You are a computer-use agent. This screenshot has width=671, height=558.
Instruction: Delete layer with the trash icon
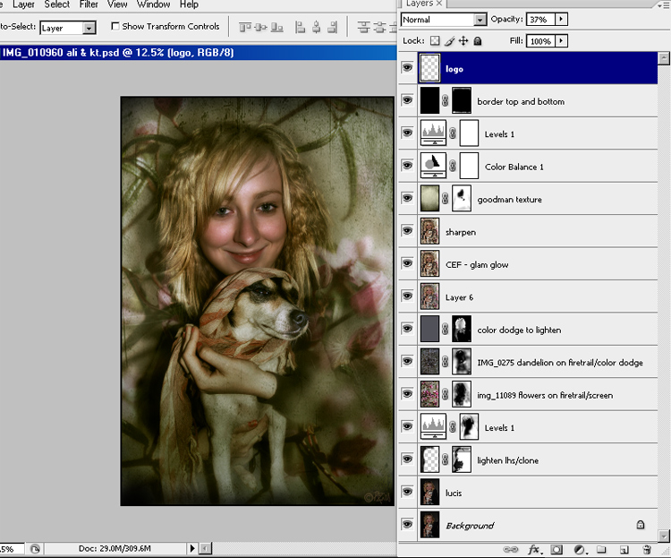click(x=647, y=549)
